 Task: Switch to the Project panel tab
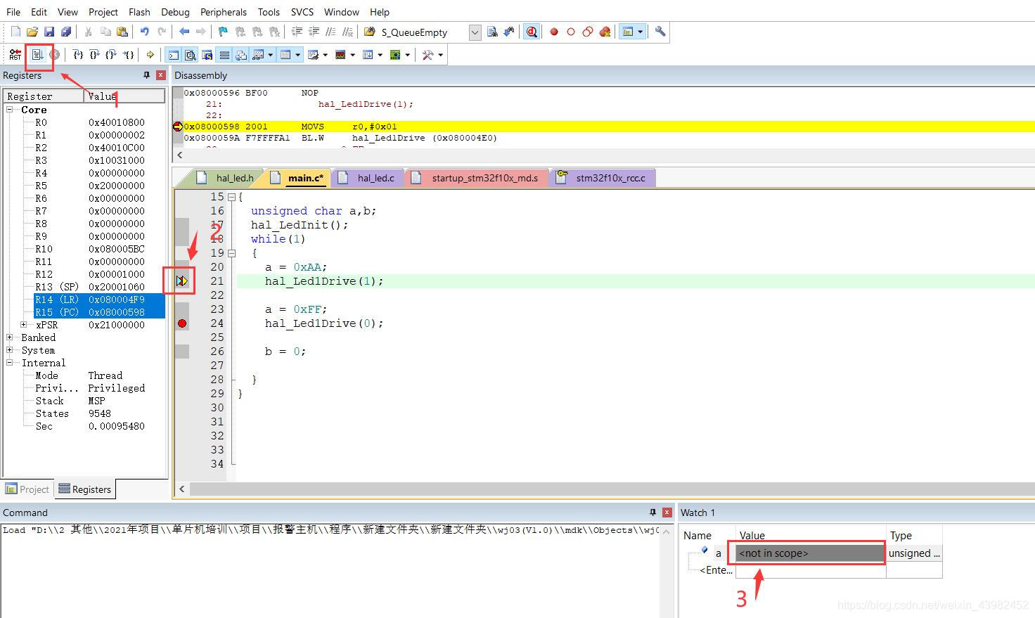(27, 489)
